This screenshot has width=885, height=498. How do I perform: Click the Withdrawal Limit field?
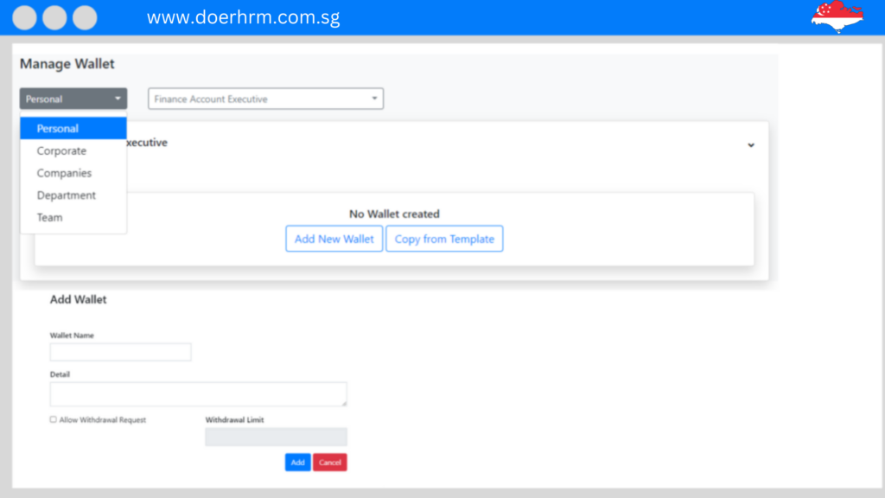click(276, 437)
